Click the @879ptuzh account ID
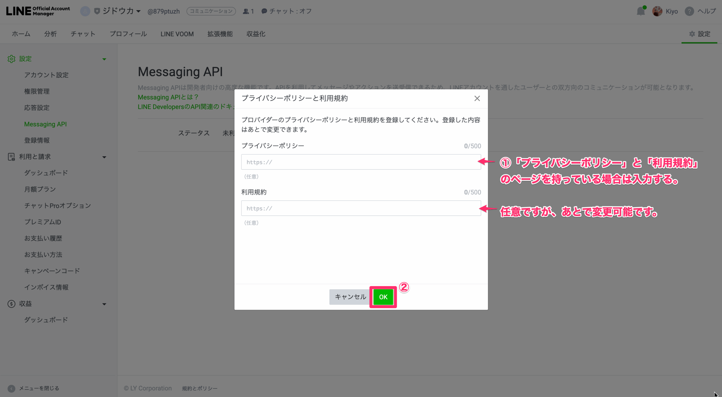 coord(164,11)
